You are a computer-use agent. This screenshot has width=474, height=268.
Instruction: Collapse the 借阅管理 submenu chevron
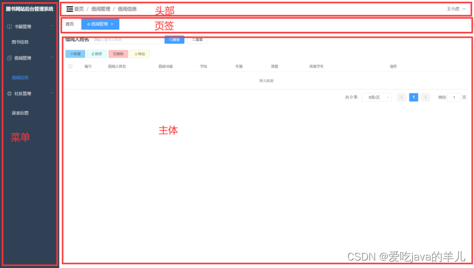(51, 58)
